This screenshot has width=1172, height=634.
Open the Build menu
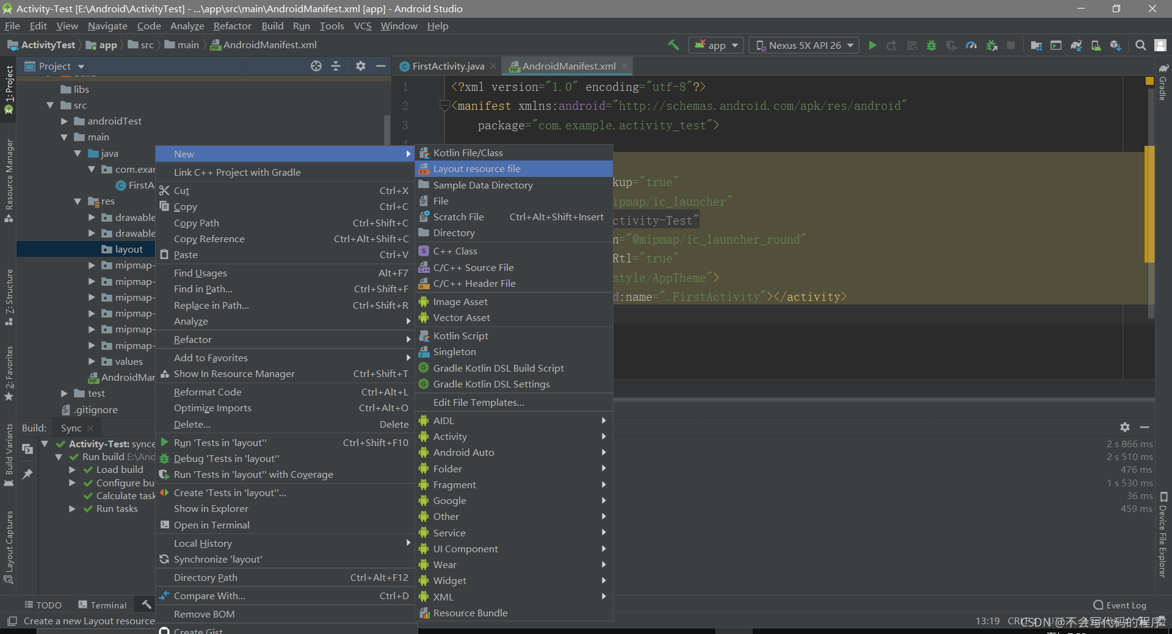[x=272, y=26]
